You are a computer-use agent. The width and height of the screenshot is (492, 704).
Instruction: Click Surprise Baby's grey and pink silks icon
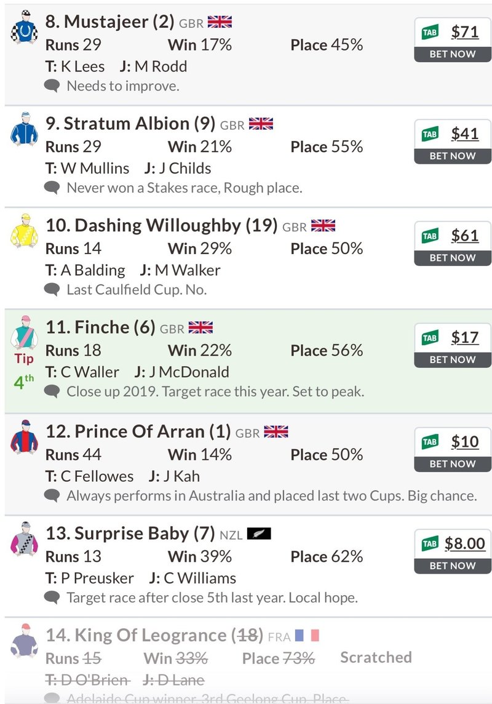[x=25, y=539]
